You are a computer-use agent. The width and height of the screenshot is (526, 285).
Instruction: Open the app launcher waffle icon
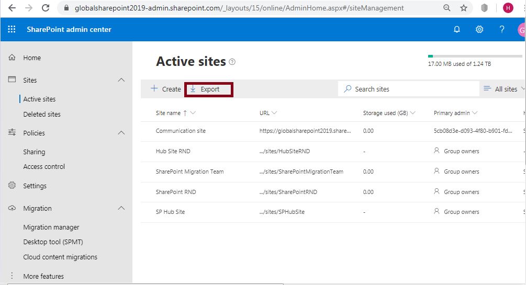[12, 29]
